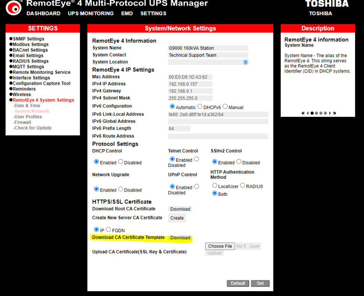The width and height of the screenshot is (364, 296).
Task: Select the last dot in description carousel
Action: point(326,113)
